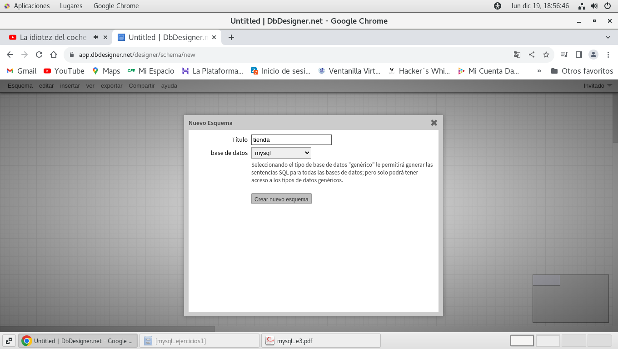Toggle the Chrome side panel icon
The image size is (618, 349).
click(578, 55)
